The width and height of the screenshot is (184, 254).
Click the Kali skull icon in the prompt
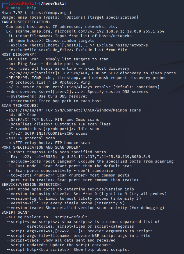(x=22, y=3)
